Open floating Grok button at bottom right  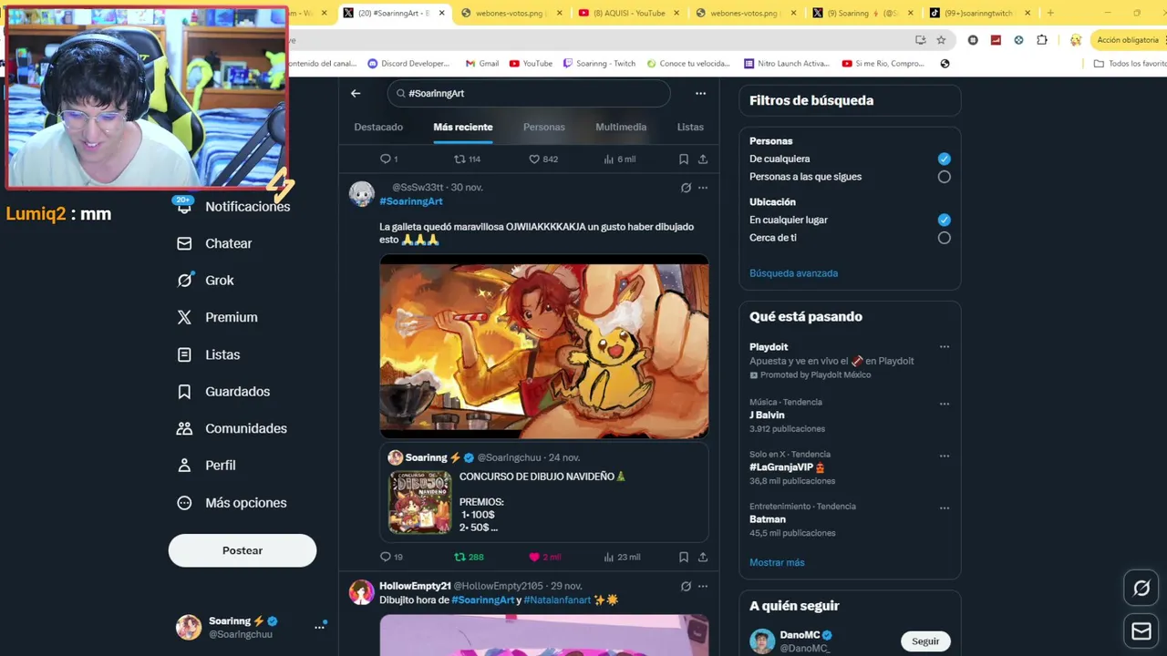1141,589
